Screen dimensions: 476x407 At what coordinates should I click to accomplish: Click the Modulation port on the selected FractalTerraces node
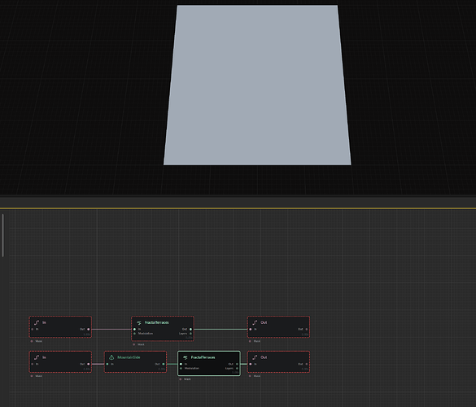click(181, 369)
